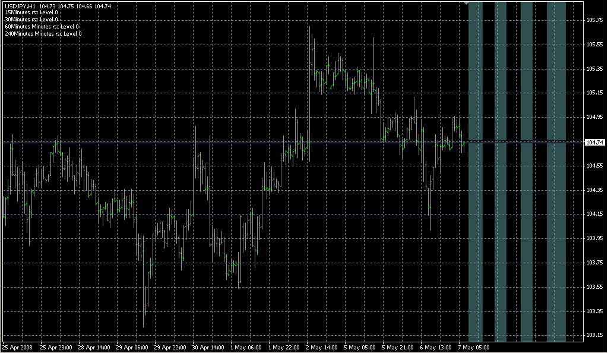Select the 103.55 price scale label
The height and width of the screenshot is (353, 608).
click(x=595, y=287)
